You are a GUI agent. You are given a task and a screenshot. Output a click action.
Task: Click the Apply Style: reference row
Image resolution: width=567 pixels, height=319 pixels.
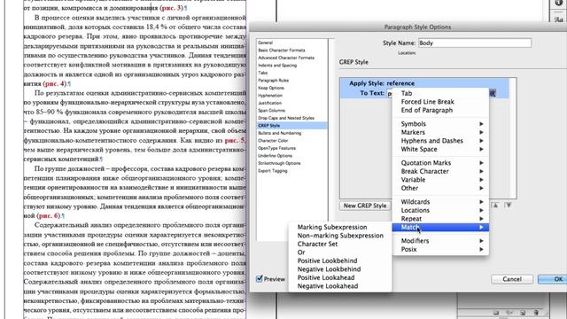pyautogui.click(x=424, y=83)
